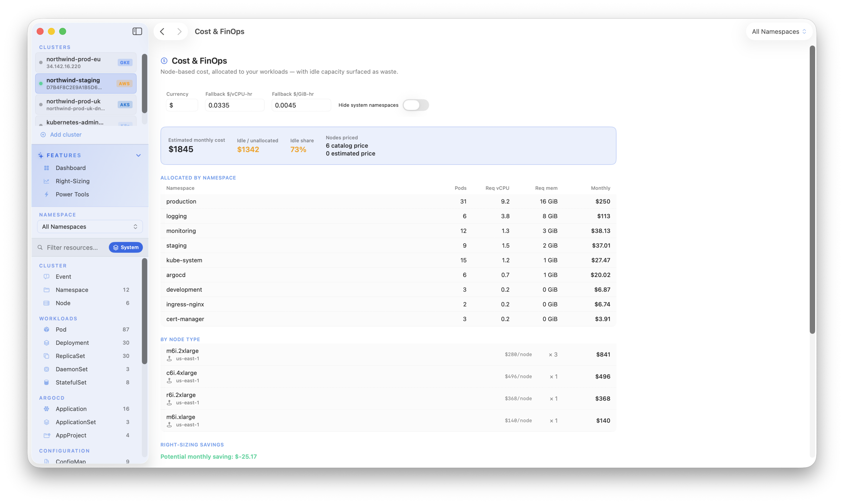The height and width of the screenshot is (504, 844).
Task: Click the Fallback $/GiB-hr field
Action: 301,105
